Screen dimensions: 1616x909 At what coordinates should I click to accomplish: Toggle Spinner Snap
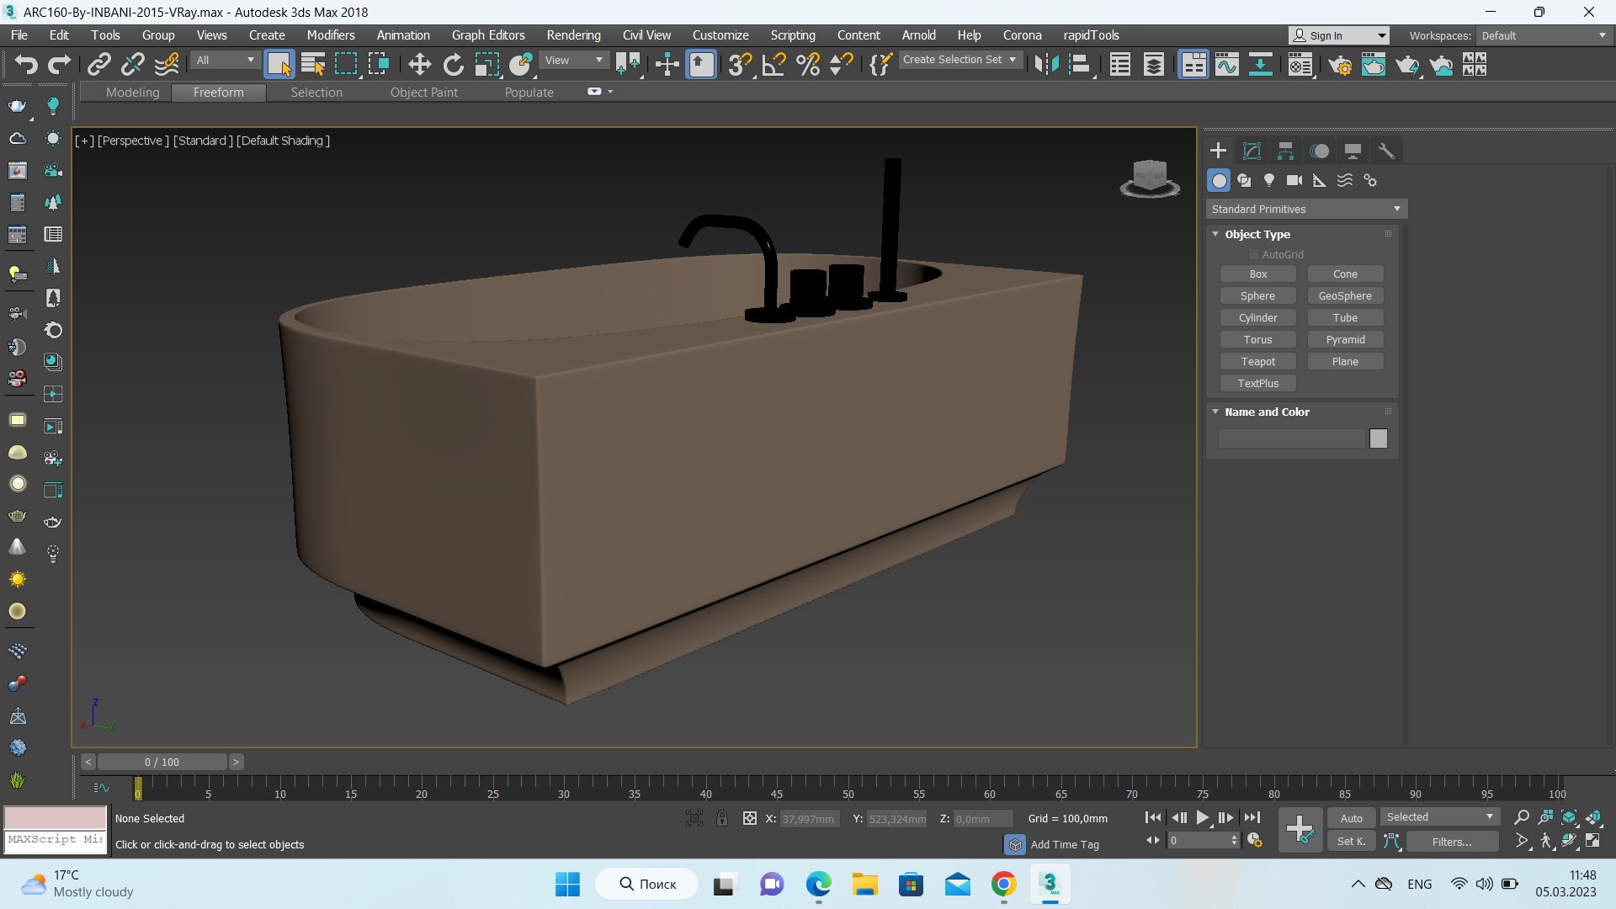point(842,64)
